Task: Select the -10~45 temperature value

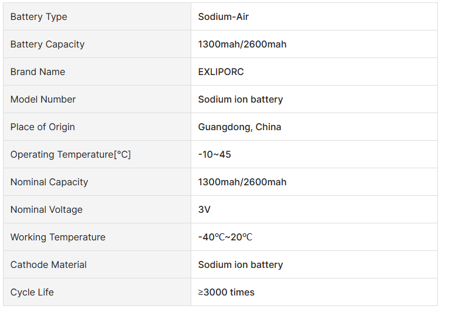Action: (x=214, y=155)
